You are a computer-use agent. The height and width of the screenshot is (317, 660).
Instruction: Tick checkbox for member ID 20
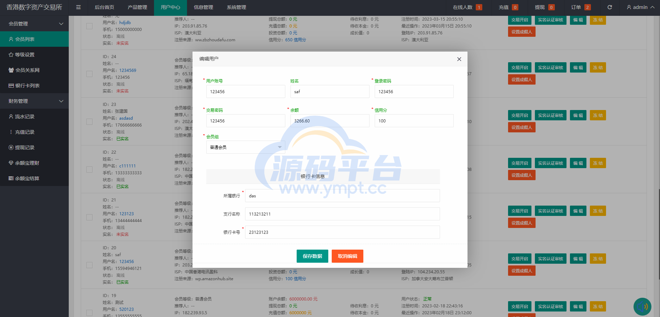[89, 265]
